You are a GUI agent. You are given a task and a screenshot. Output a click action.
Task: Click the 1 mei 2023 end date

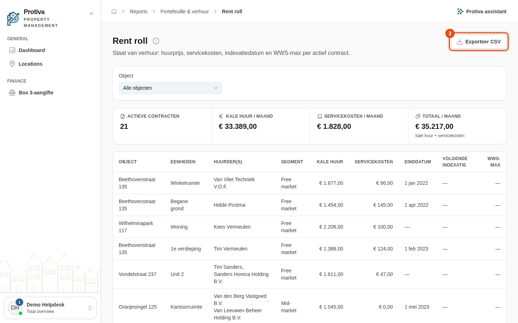tap(417, 307)
